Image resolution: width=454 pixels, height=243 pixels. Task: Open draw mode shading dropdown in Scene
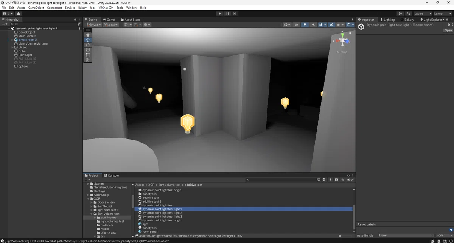287,25
